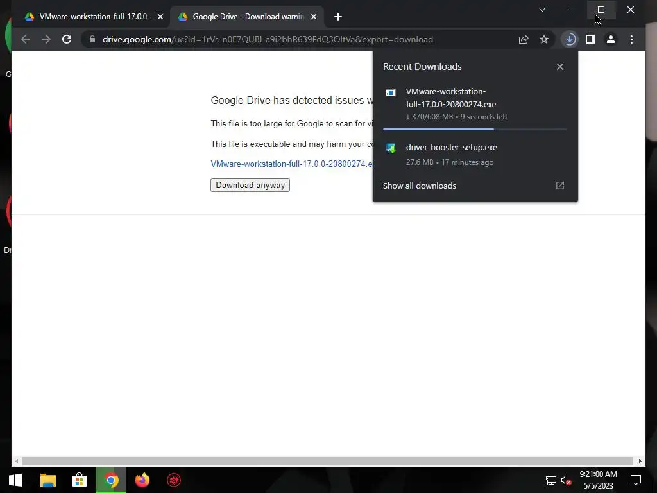
Task: Open the Chrome profile icon
Action: 611,39
